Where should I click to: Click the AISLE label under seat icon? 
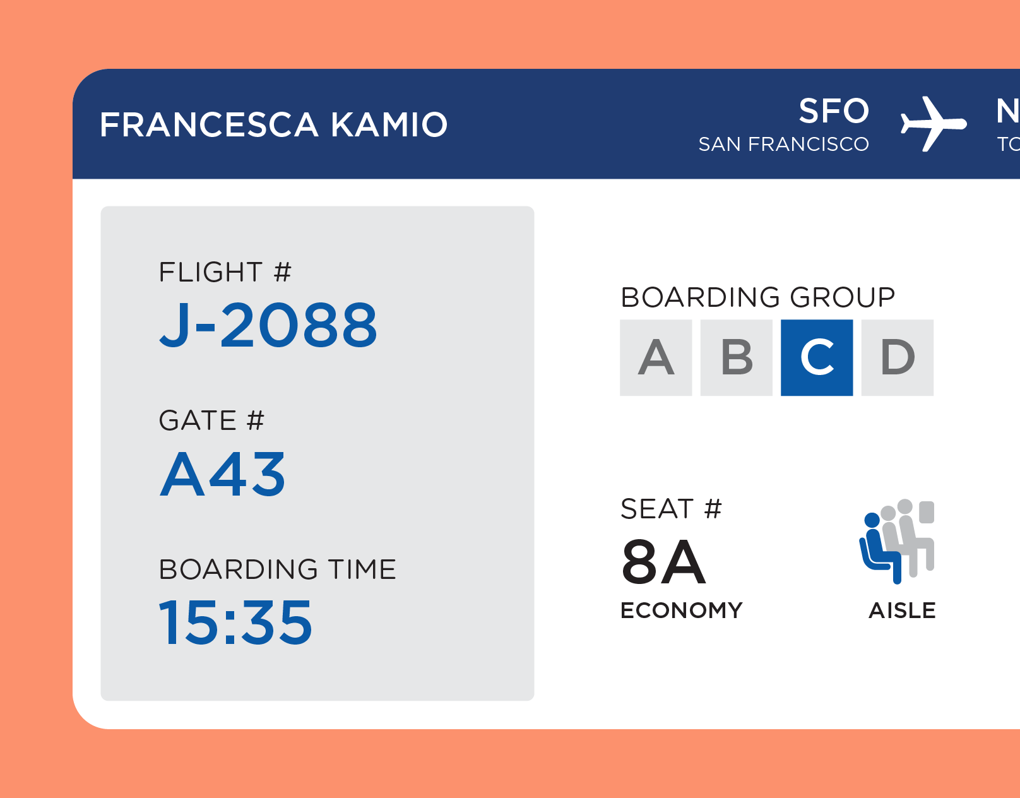click(903, 610)
